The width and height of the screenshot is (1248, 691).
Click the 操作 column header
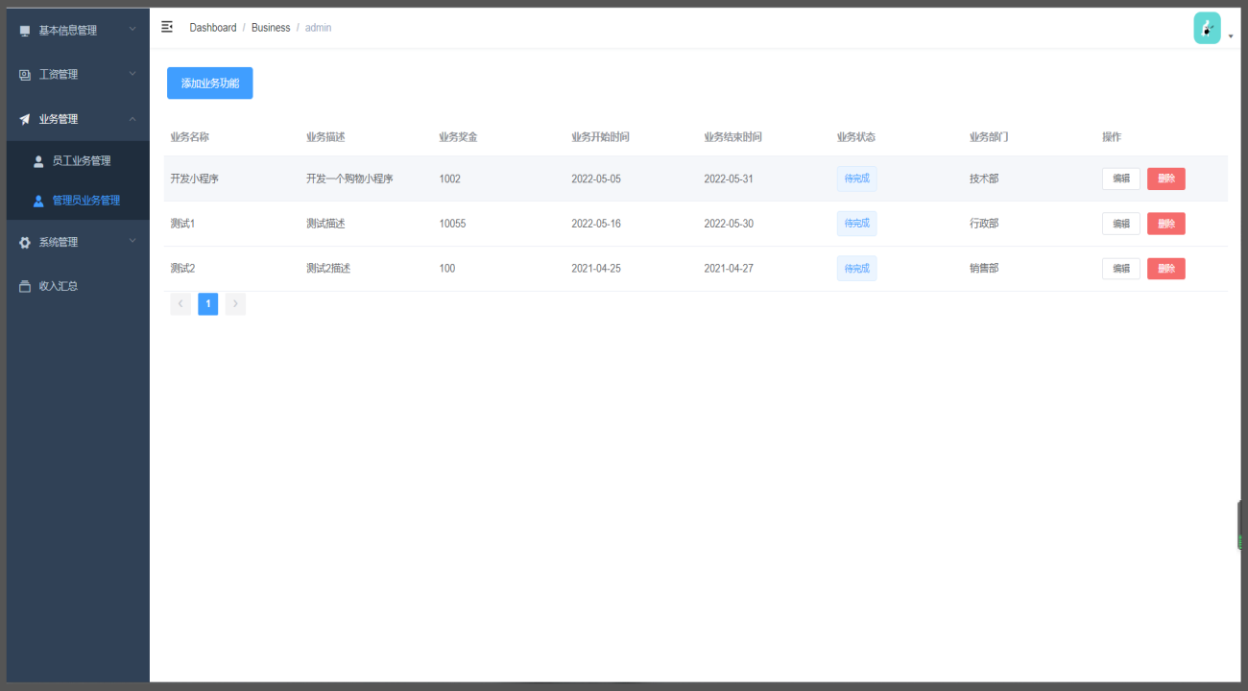pyautogui.click(x=1112, y=137)
